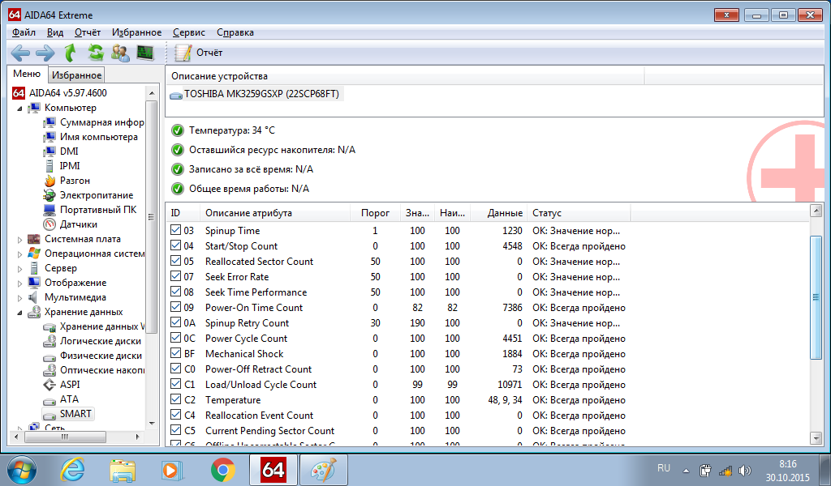The width and height of the screenshot is (831, 486).
Task: Toggle the Seek Error Rate checkbox
Action: [175, 276]
